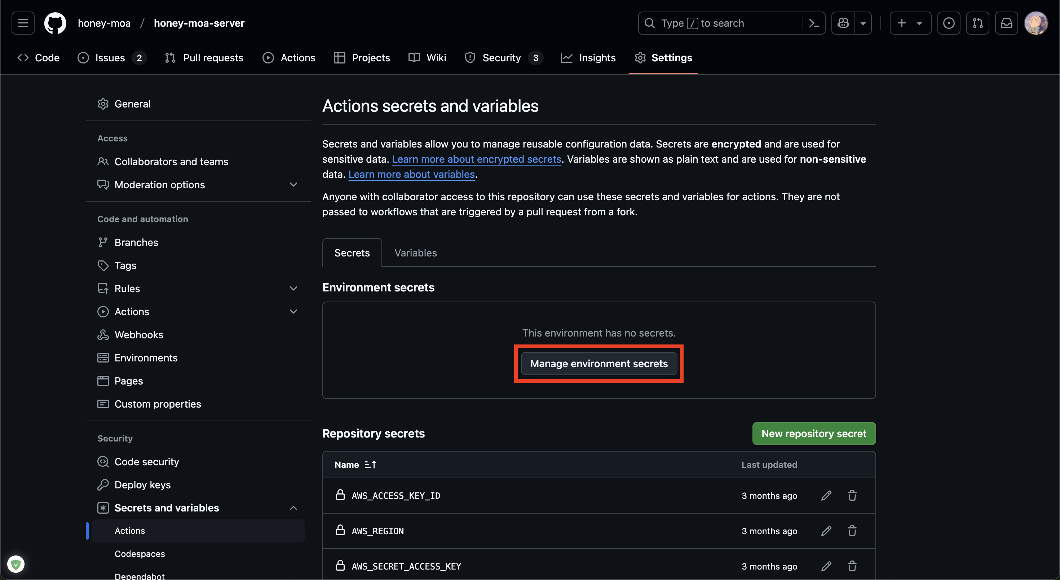Screen dimensions: 1060x580
Task: Switch to the Variables tab
Action: (416, 253)
